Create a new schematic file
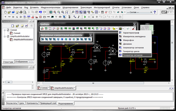The height and width of the screenshot is (111, 176). pyautogui.click(x=5, y=12)
